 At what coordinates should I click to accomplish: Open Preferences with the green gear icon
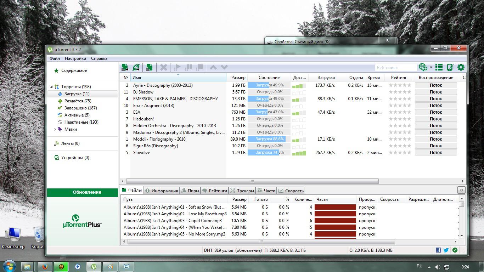[461, 67]
